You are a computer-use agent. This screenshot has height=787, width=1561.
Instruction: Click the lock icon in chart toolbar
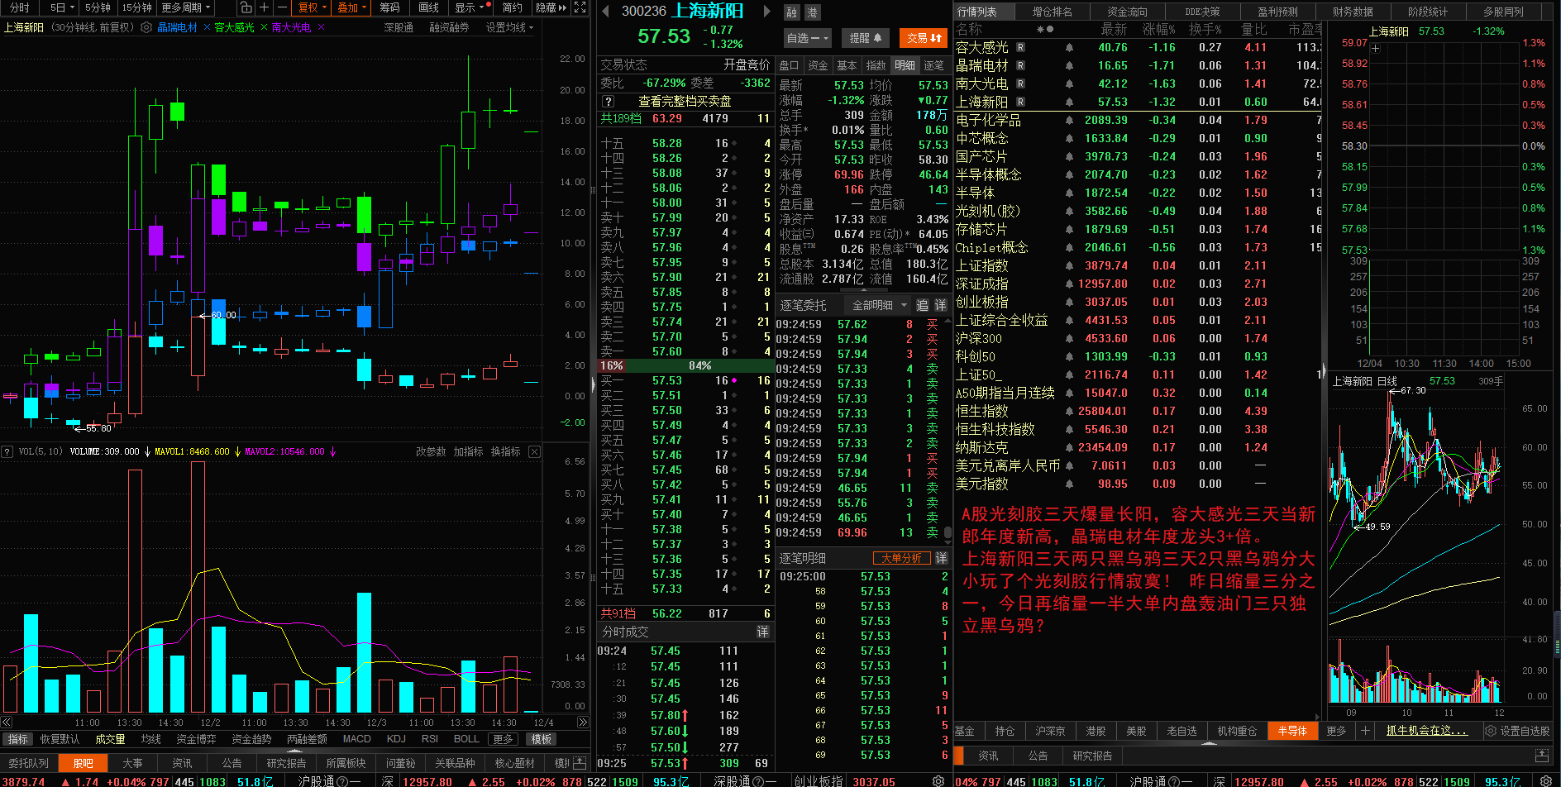[246, 7]
